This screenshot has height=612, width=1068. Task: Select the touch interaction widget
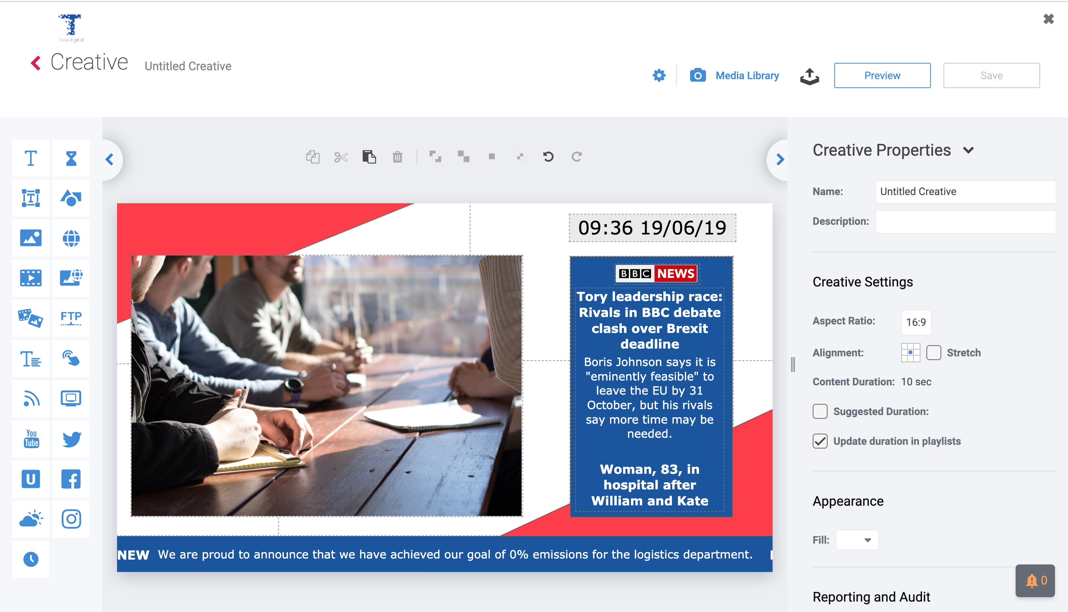(x=71, y=359)
